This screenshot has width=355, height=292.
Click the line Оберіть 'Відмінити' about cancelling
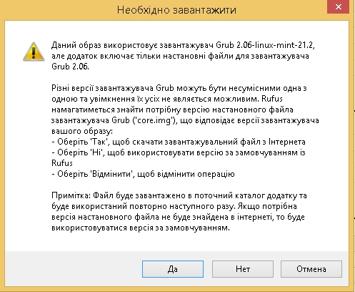click(x=143, y=174)
